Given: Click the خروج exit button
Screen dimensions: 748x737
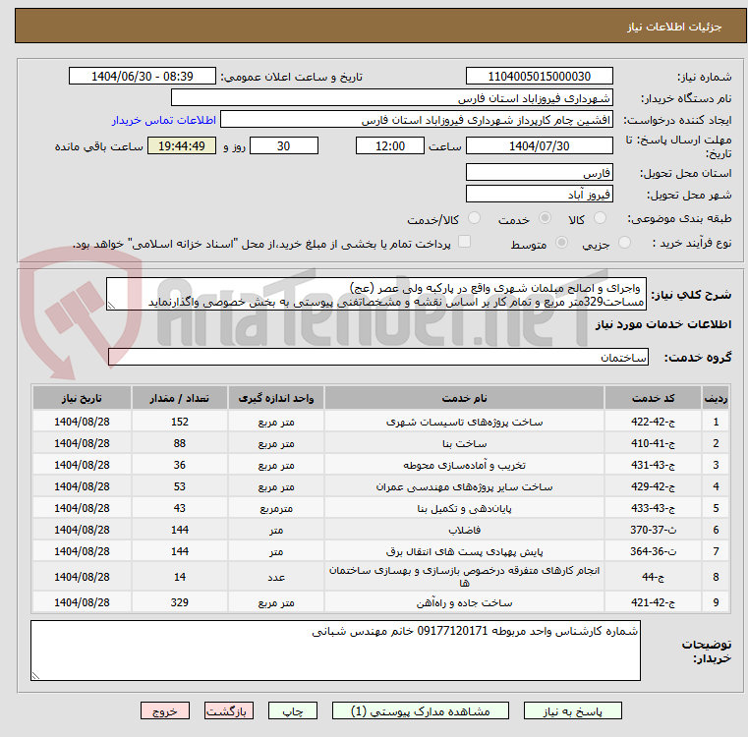Looking at the screenshot, I should (x=164, y=710).
